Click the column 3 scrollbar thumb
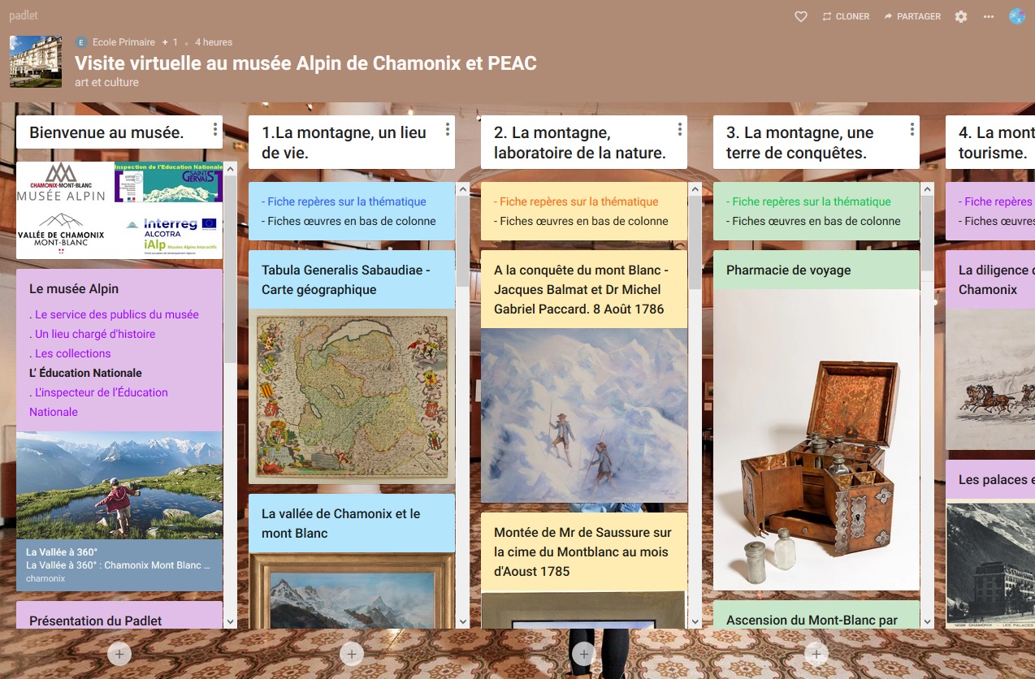1035x679 pixels. click(927, 233)
